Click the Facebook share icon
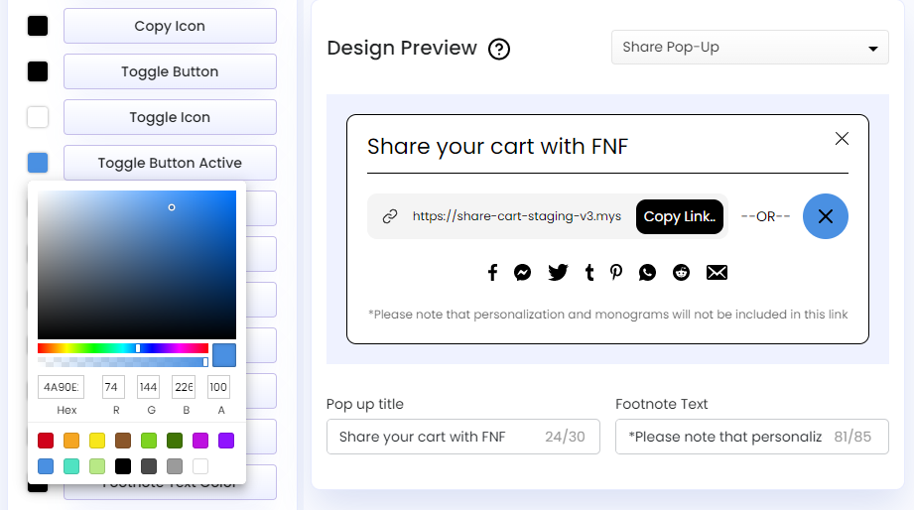 pyautogui.click(x=492, y=272)
